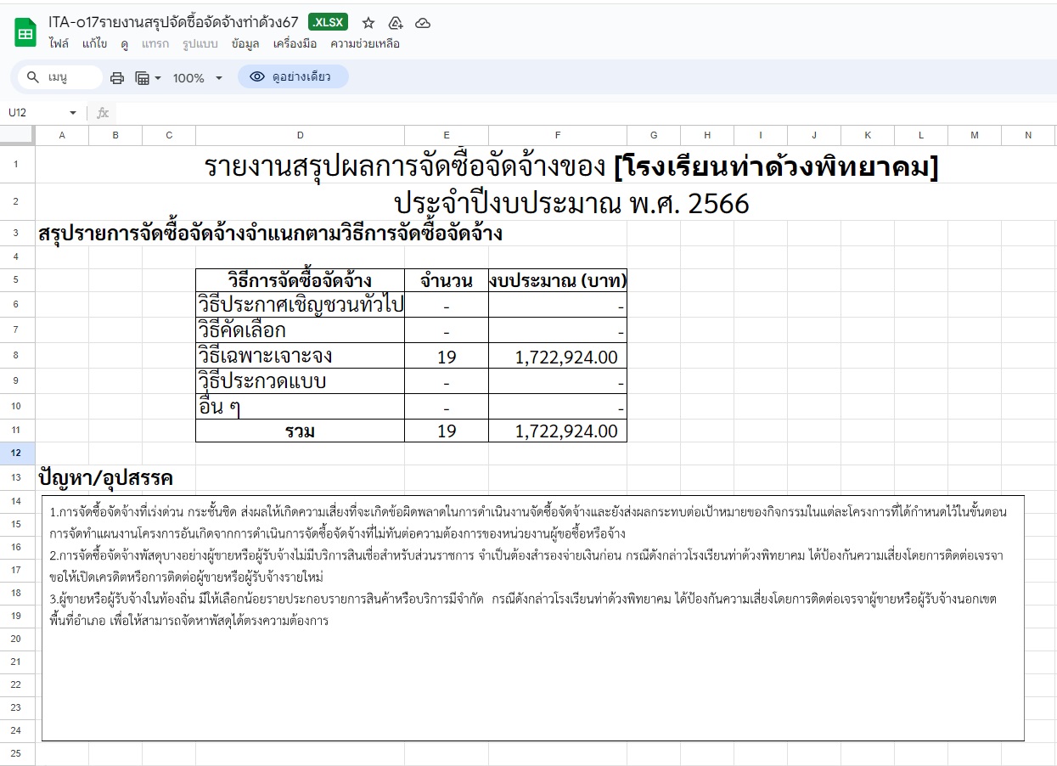
Task: Expand the 100% zoom dropdown
Action: click(x=197, y=78)
